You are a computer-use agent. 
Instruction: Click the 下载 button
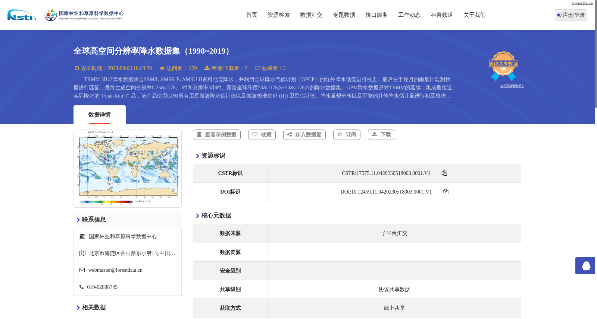click(x=381, y=135)
